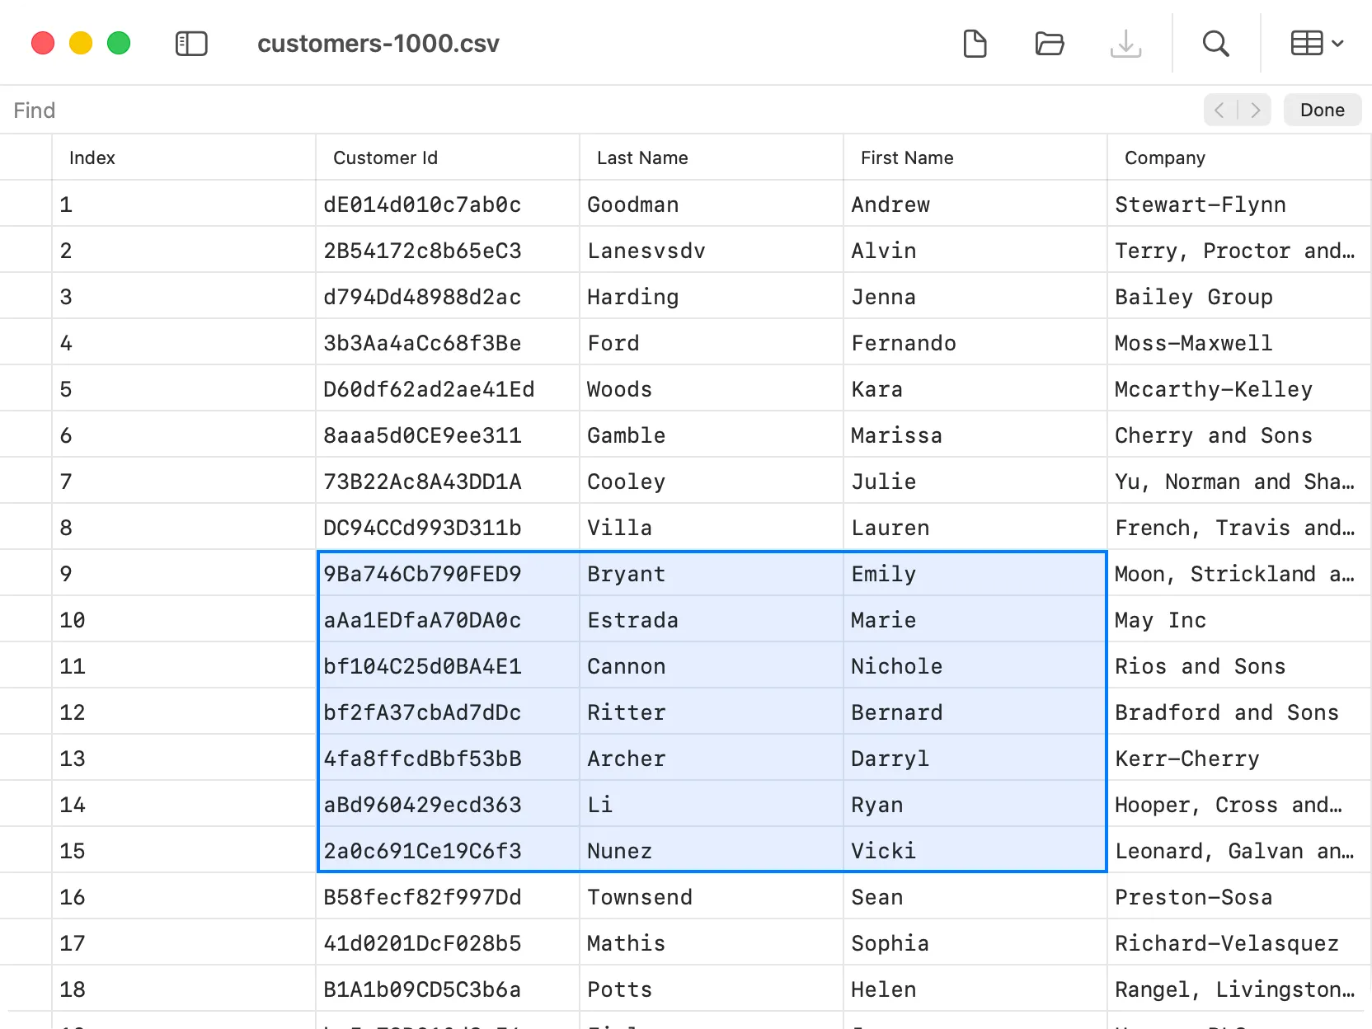The height and width of the screenshot is (1029, 1372).
Task: Select cell D60df62ad2ae41Ed
Action: coord(448,388)
